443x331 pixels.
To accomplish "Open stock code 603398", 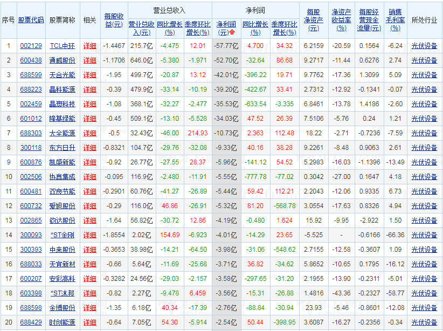I will coord(31,293).
